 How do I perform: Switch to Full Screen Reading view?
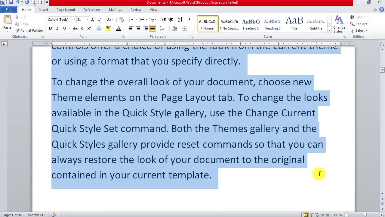click(x=311, y=215)
